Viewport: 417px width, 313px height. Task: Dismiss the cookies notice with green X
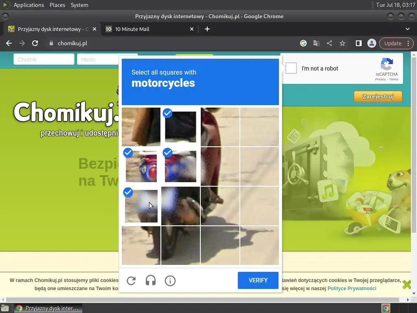pyautogui.click(x=407, y=284)
